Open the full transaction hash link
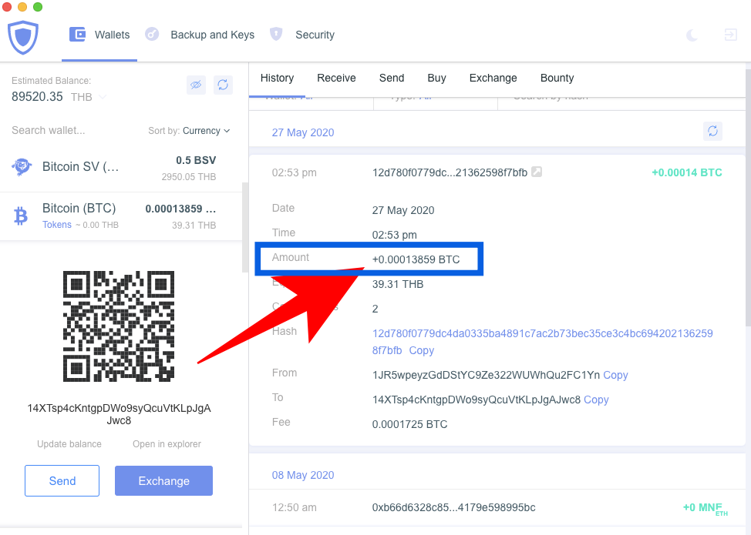The width and height of the screenshot is (751, 535). click(542, 341)
